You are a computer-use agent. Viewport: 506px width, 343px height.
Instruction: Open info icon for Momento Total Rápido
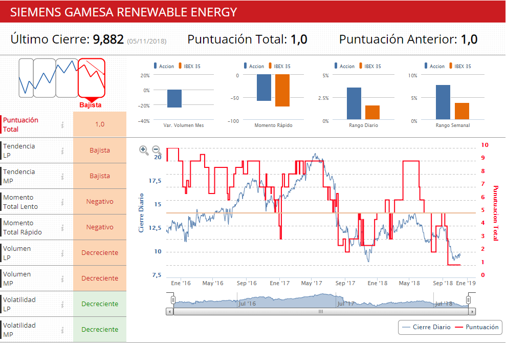coord(62,227)
